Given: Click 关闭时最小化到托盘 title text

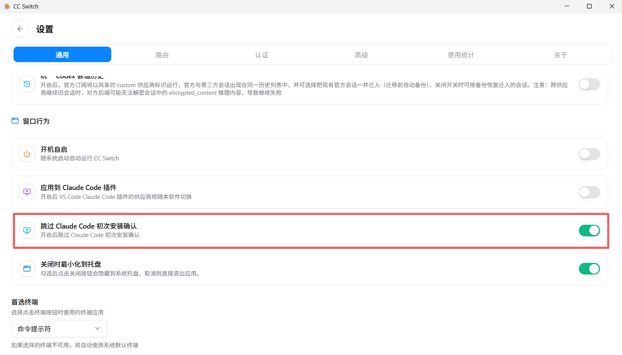Looking at the screenshot, I should 71,264.
